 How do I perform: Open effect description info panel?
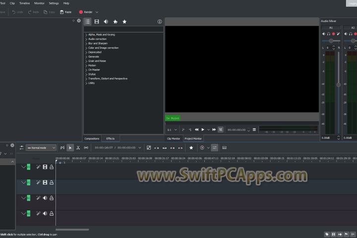coord(160,22)
